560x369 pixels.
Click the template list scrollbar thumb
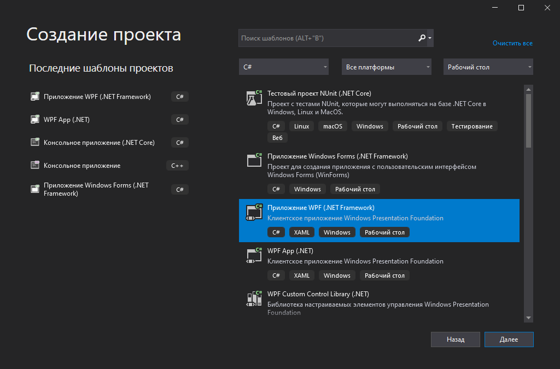coord(529,121)
